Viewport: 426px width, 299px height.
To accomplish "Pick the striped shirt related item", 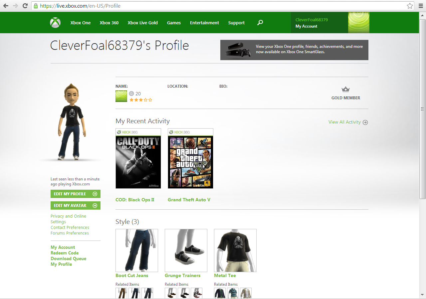I will [233, 293].
